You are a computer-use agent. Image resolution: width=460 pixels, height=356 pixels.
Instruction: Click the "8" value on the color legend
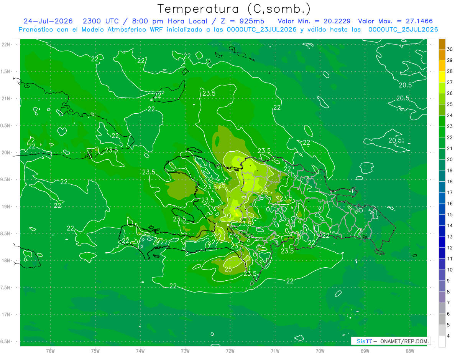pos(449,291)
